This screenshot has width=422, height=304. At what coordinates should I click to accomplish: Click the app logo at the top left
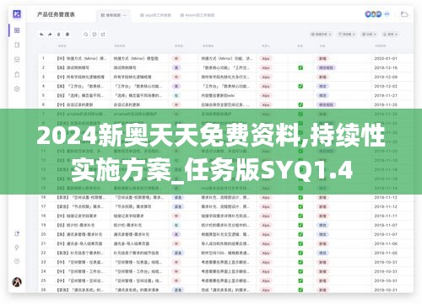[x=17, y=13]
